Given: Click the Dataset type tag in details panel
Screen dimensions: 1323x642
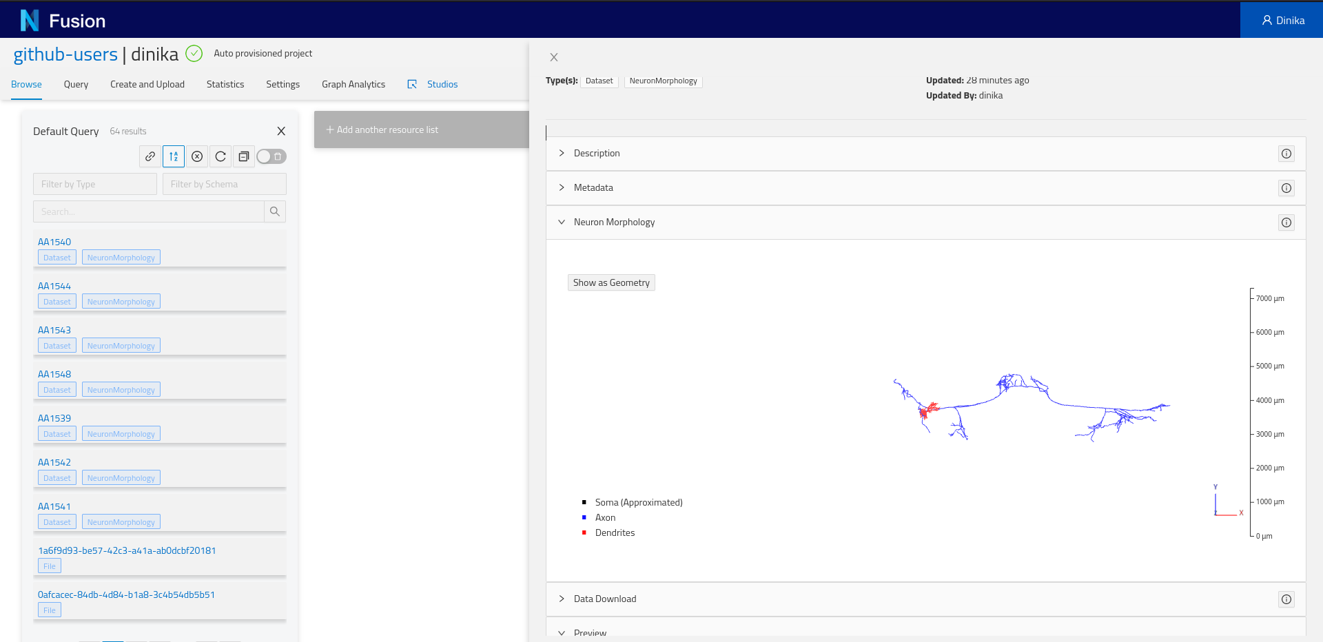Looking at the screenshot, I should [x=599, y=81].
